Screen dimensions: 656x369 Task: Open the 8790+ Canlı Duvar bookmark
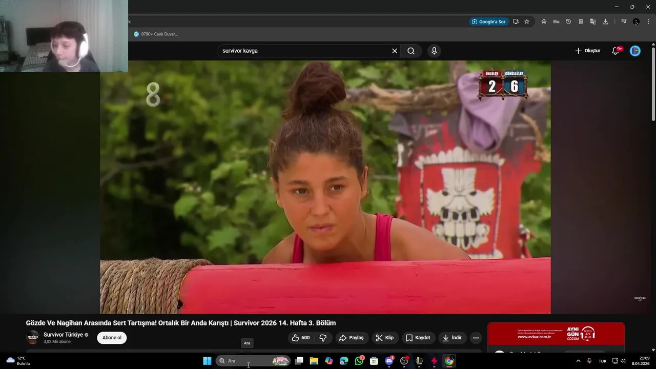156,34
